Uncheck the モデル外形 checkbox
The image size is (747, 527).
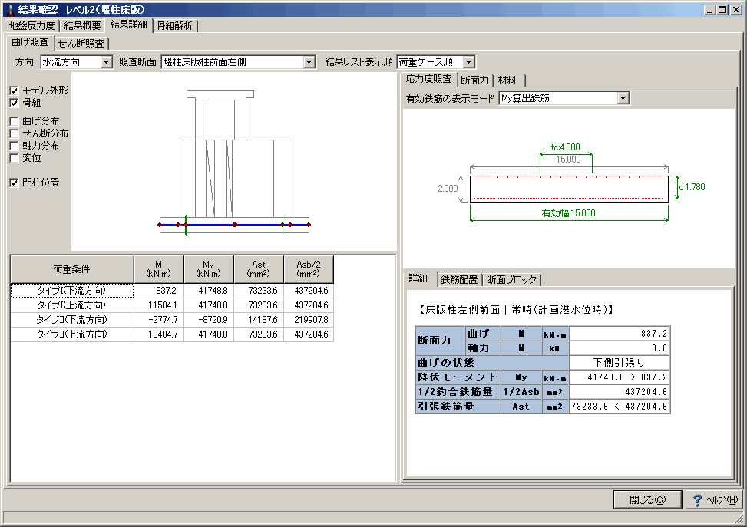(x=15, y=91)
